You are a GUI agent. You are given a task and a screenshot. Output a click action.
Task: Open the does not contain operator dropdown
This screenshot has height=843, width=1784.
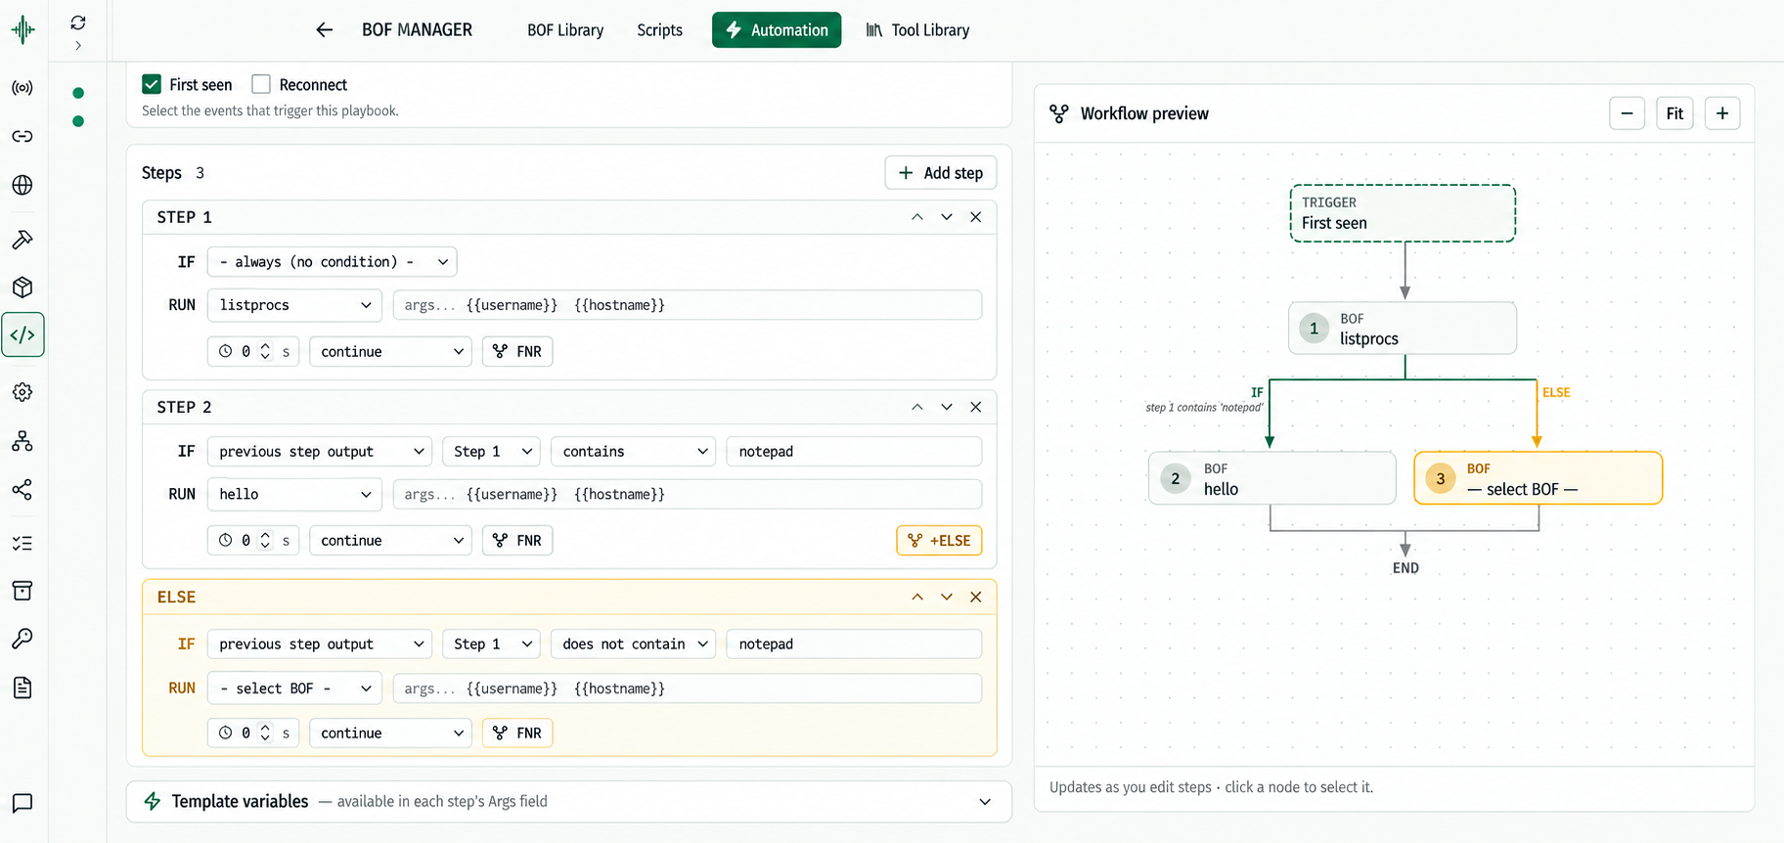pyautogui.click(x=634, y=643)
